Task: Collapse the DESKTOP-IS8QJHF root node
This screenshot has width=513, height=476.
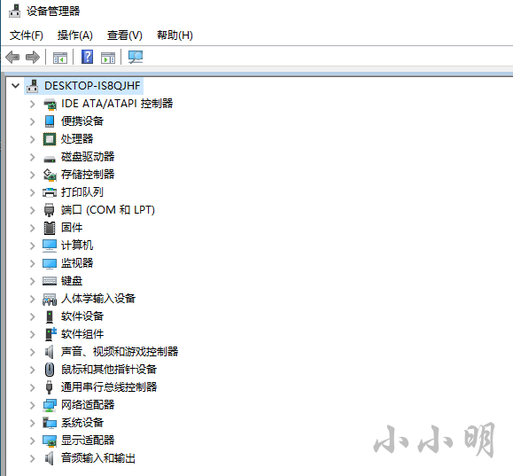Action: tap(15, 86)
